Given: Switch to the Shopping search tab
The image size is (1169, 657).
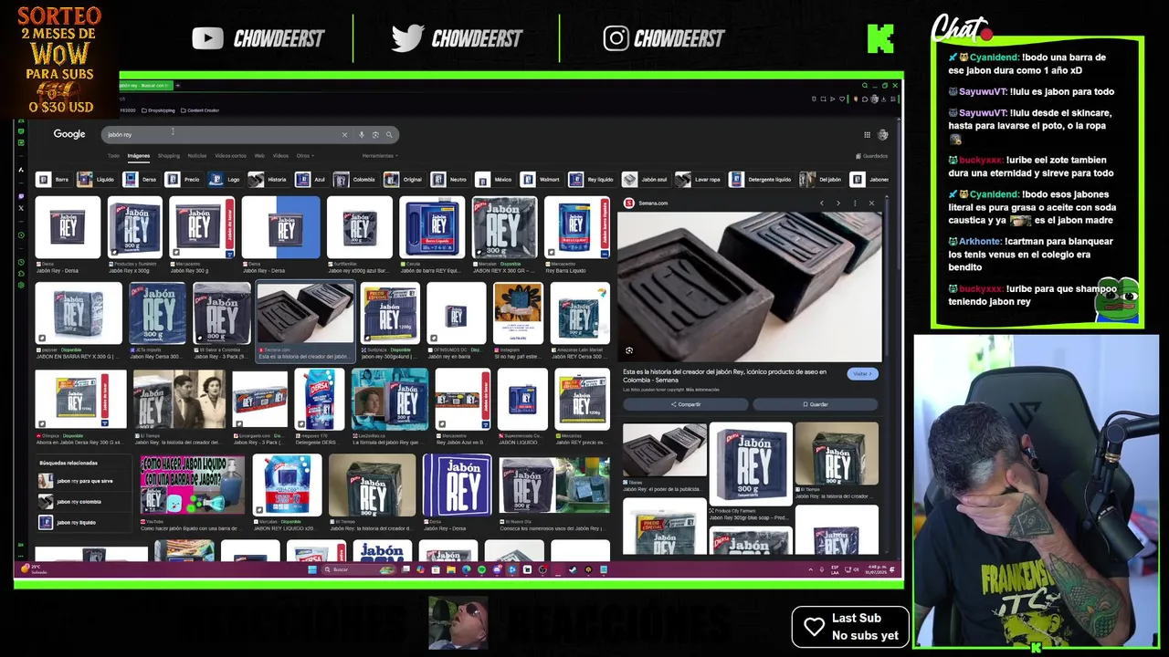Looking at the screenshot, I should (169, 156).
